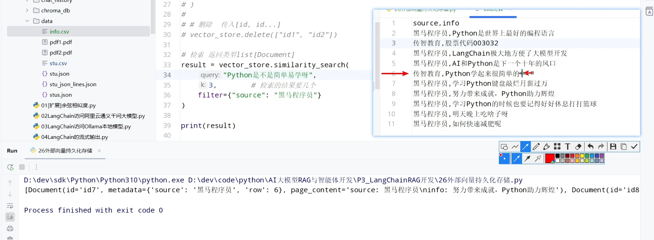Click 'Process finished with exit code 0'

(94, 210)
